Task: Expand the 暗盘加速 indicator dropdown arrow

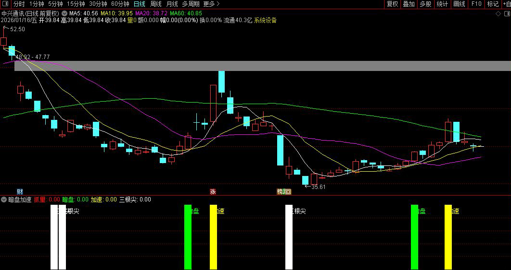Action: coord(4,199)
